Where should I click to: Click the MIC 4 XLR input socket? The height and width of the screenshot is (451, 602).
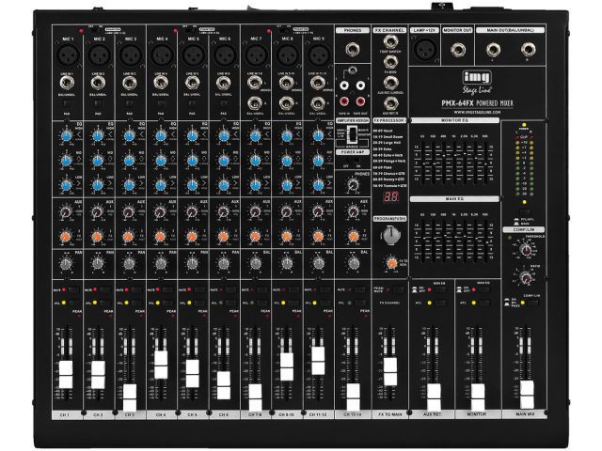coord(162,55)
